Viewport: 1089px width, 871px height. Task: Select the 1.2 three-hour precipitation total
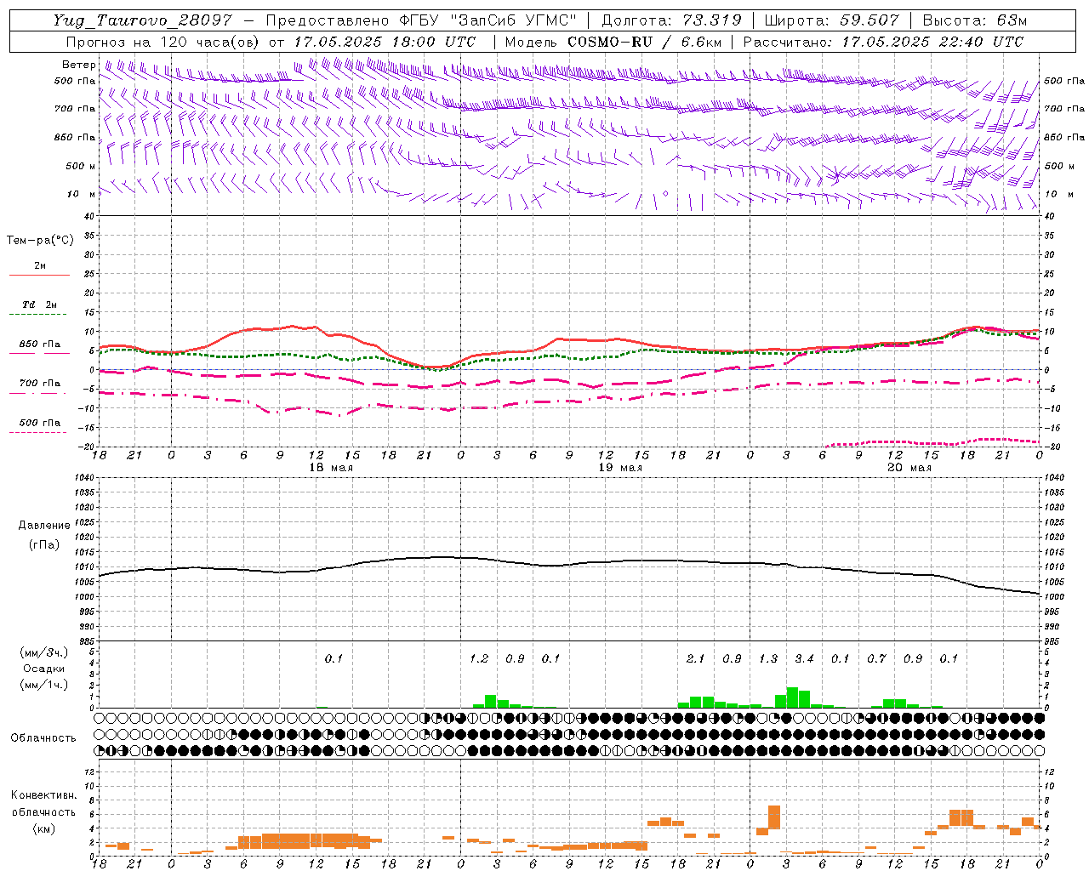pos(479,658)
